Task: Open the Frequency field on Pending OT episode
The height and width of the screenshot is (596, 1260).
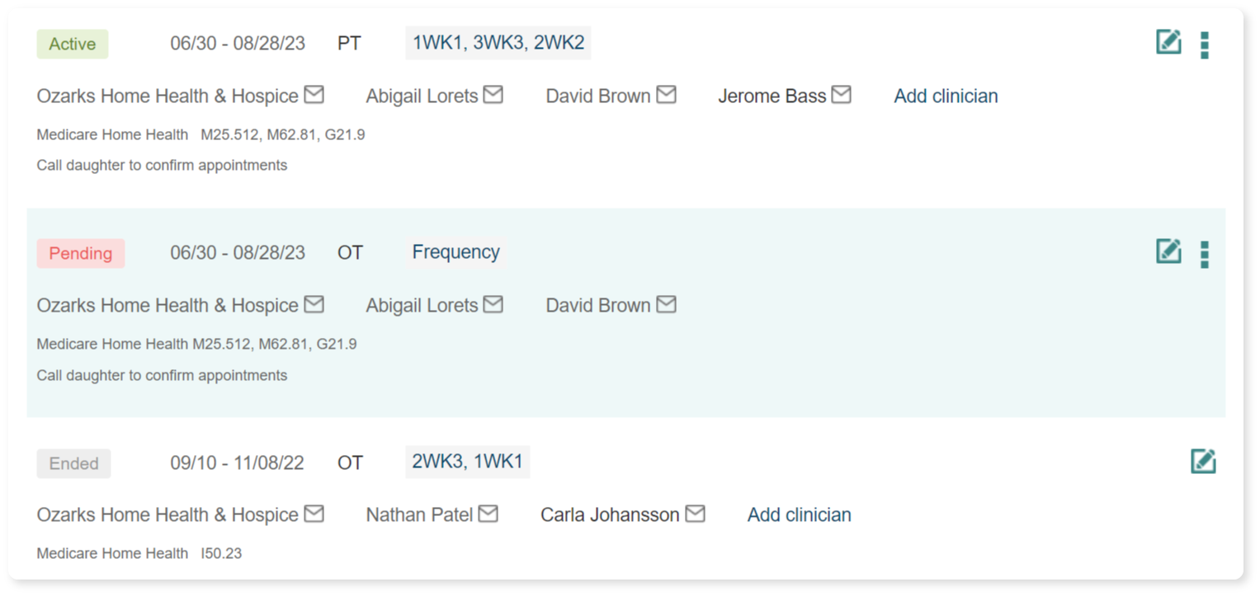Action: (455, 252)
